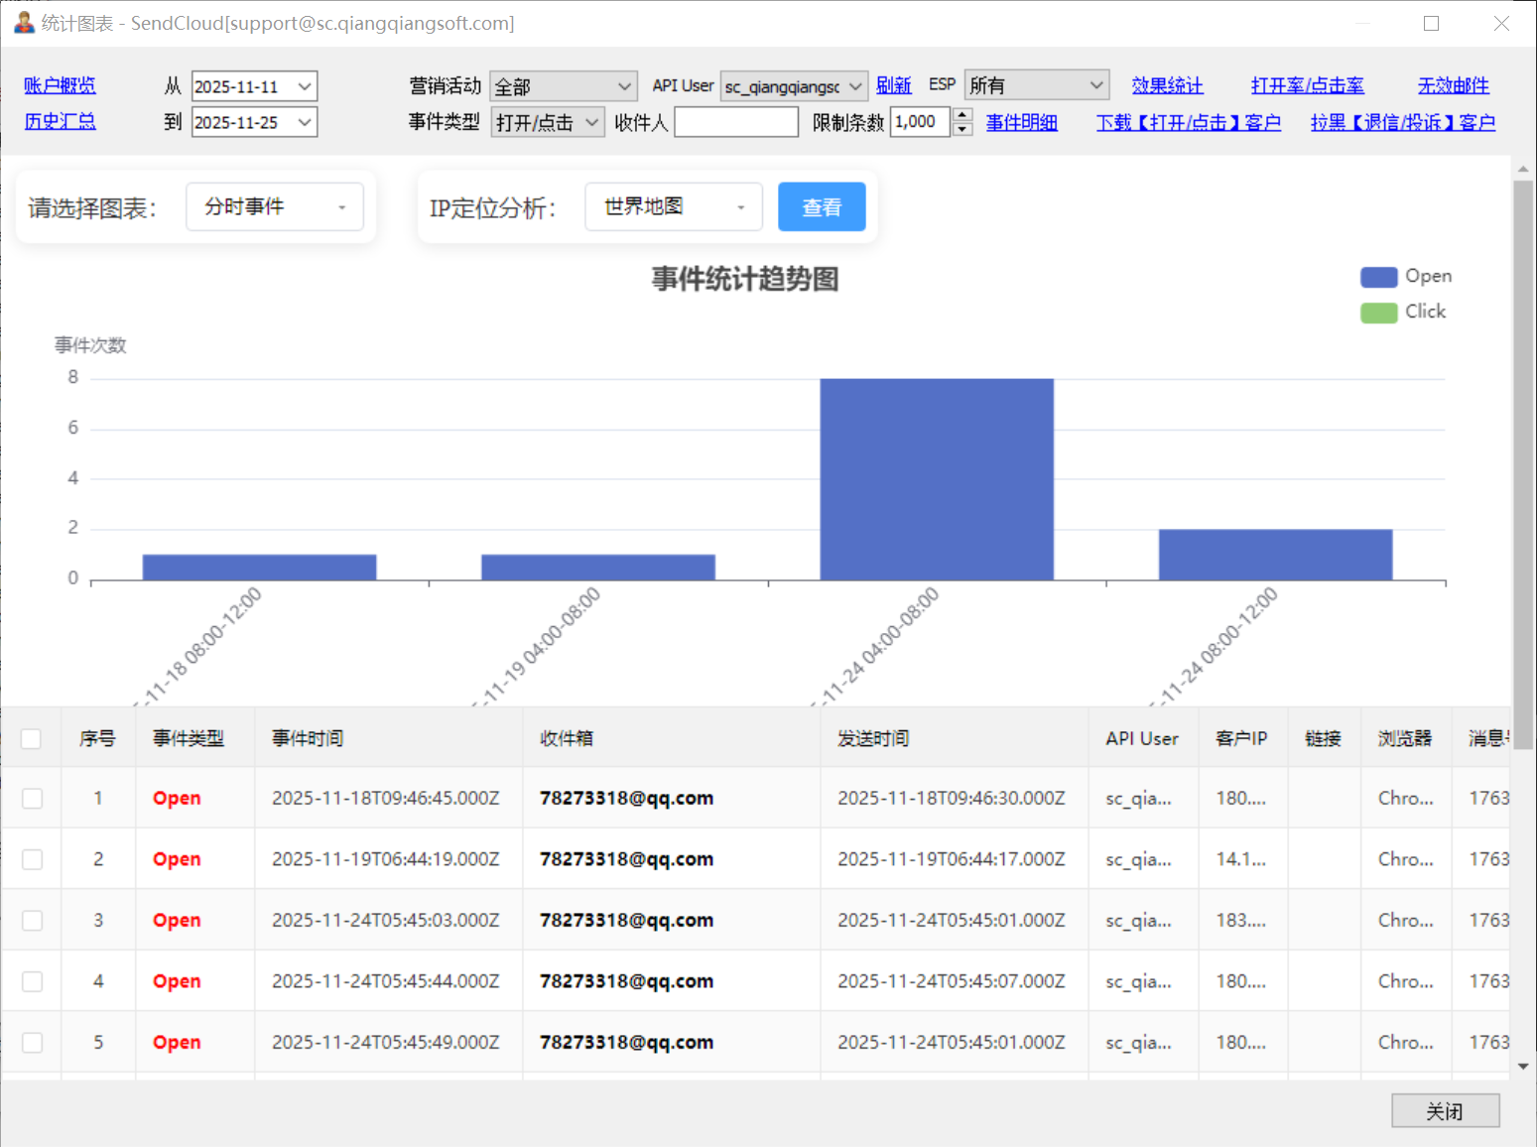Sort by the 事件时间 column header

pos(308,738)
